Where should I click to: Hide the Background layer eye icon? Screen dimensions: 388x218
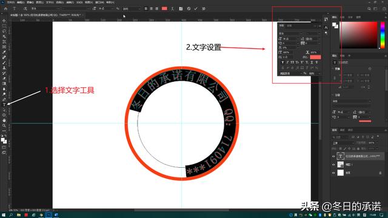click(x=333, y=173)
